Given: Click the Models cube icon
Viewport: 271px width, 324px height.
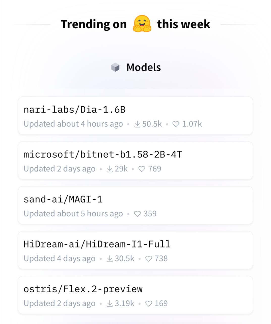Looking at the screenshot, I should [115, 67].
